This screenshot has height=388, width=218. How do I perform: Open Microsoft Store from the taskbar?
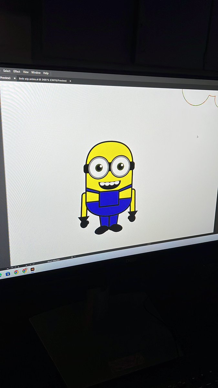tap(8, 274)
